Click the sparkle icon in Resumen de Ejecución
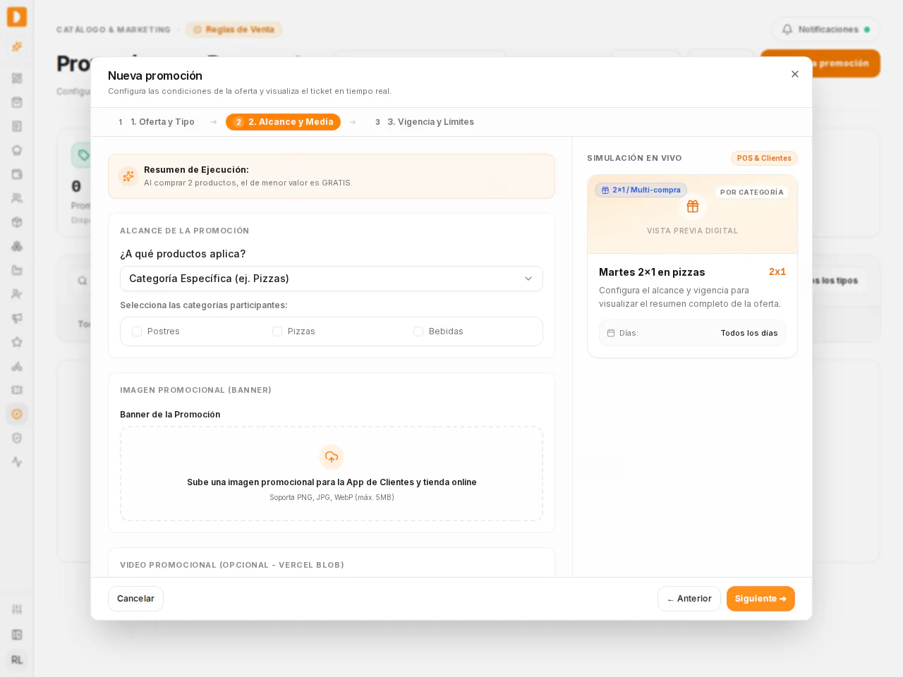903x677 pixels. [x=128, y=176]
